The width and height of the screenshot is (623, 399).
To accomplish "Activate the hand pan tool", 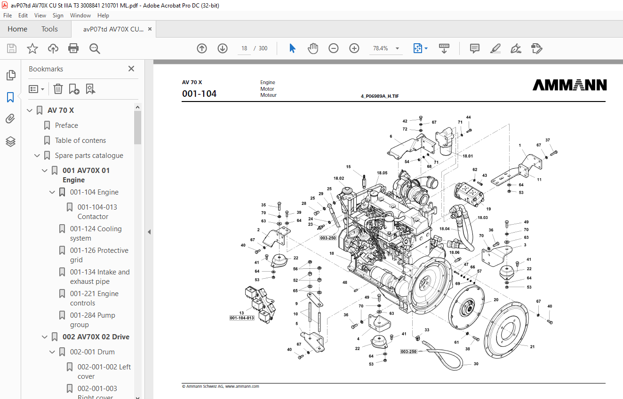I will coord(313,48).
